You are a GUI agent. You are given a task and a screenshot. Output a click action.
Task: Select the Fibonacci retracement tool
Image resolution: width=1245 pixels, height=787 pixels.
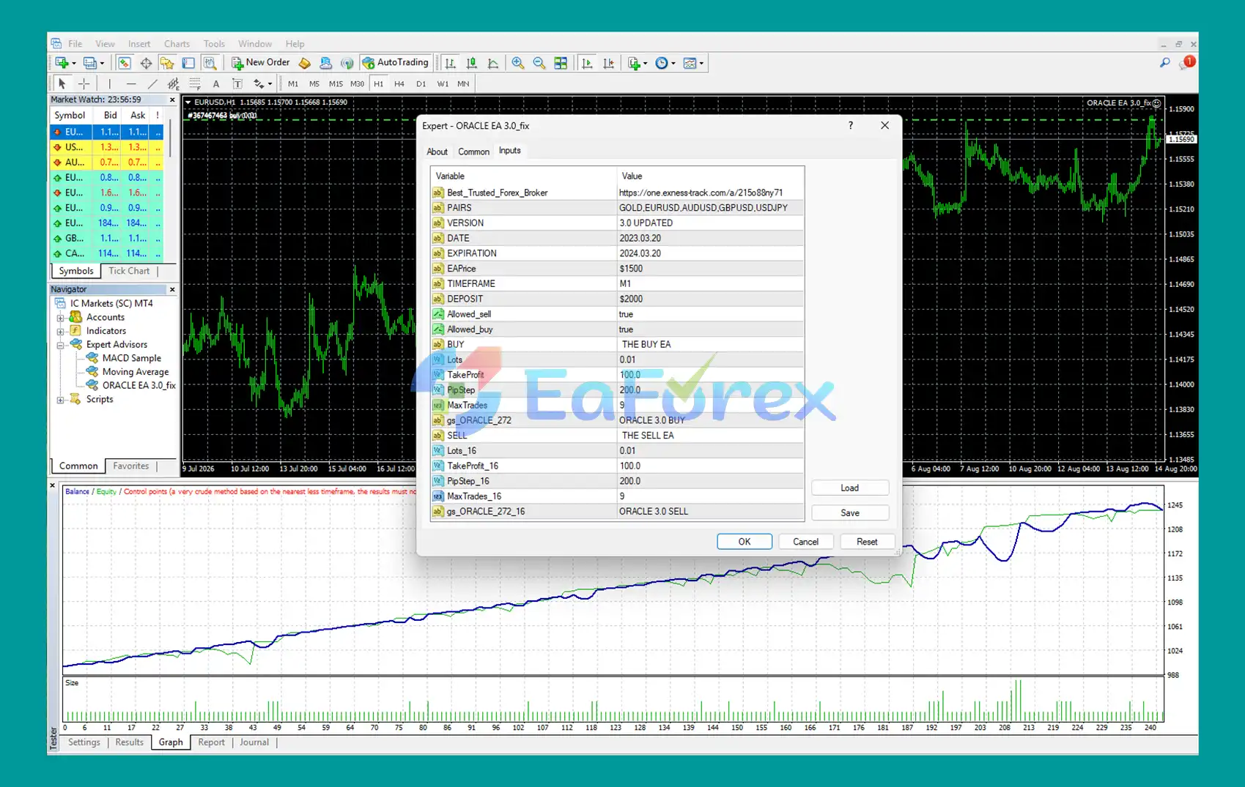pyautogui.click(x=195, y=83)
